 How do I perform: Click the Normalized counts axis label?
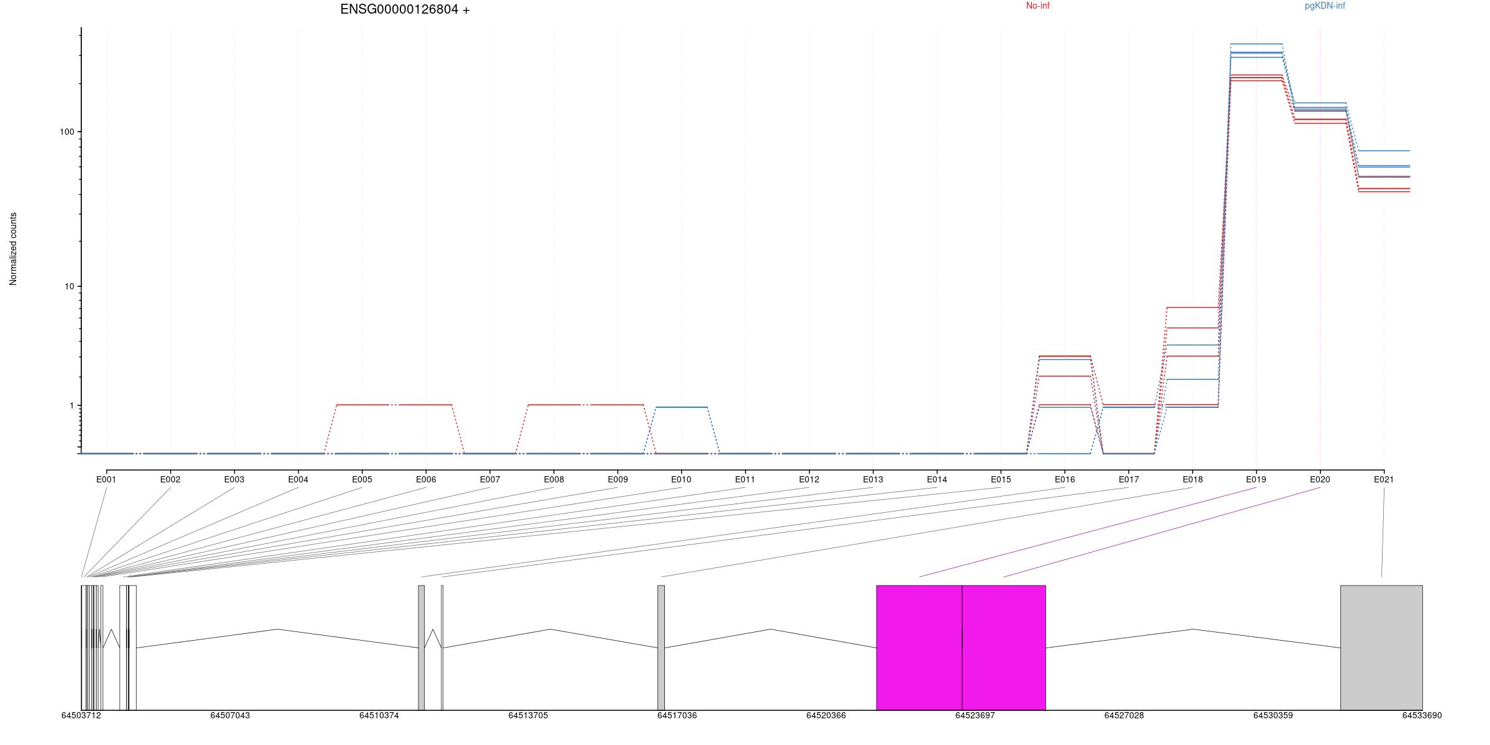pos(13,249)
